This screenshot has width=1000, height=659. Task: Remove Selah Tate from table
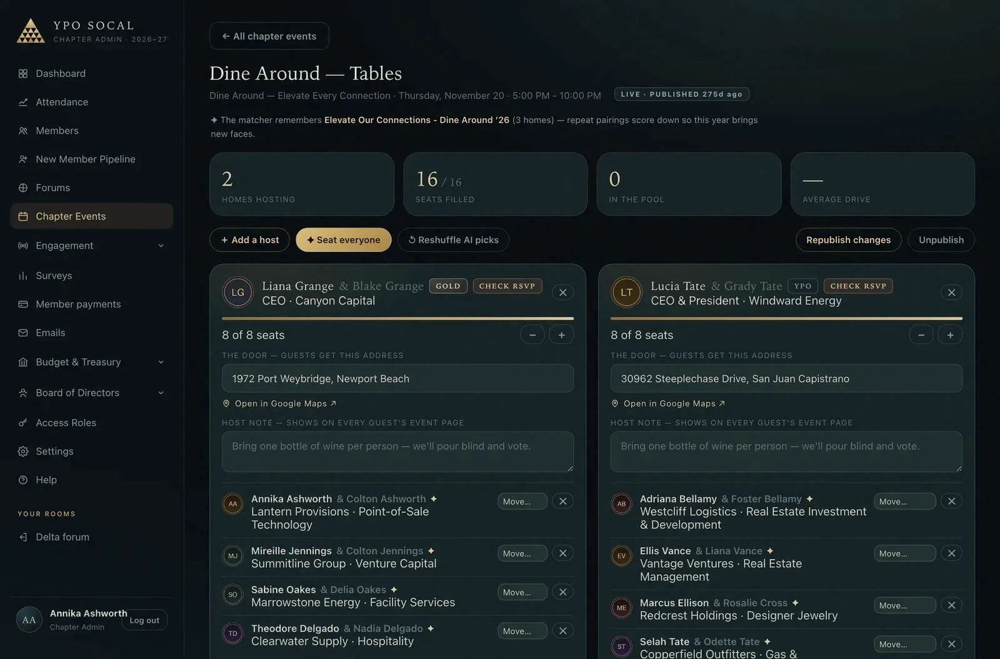(x=951, y=644)
